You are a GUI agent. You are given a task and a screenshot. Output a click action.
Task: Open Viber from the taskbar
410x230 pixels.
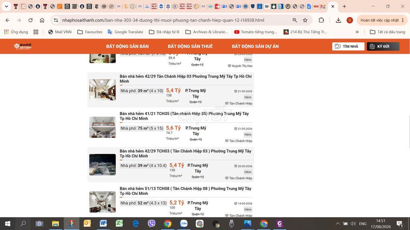pos(151,224)
